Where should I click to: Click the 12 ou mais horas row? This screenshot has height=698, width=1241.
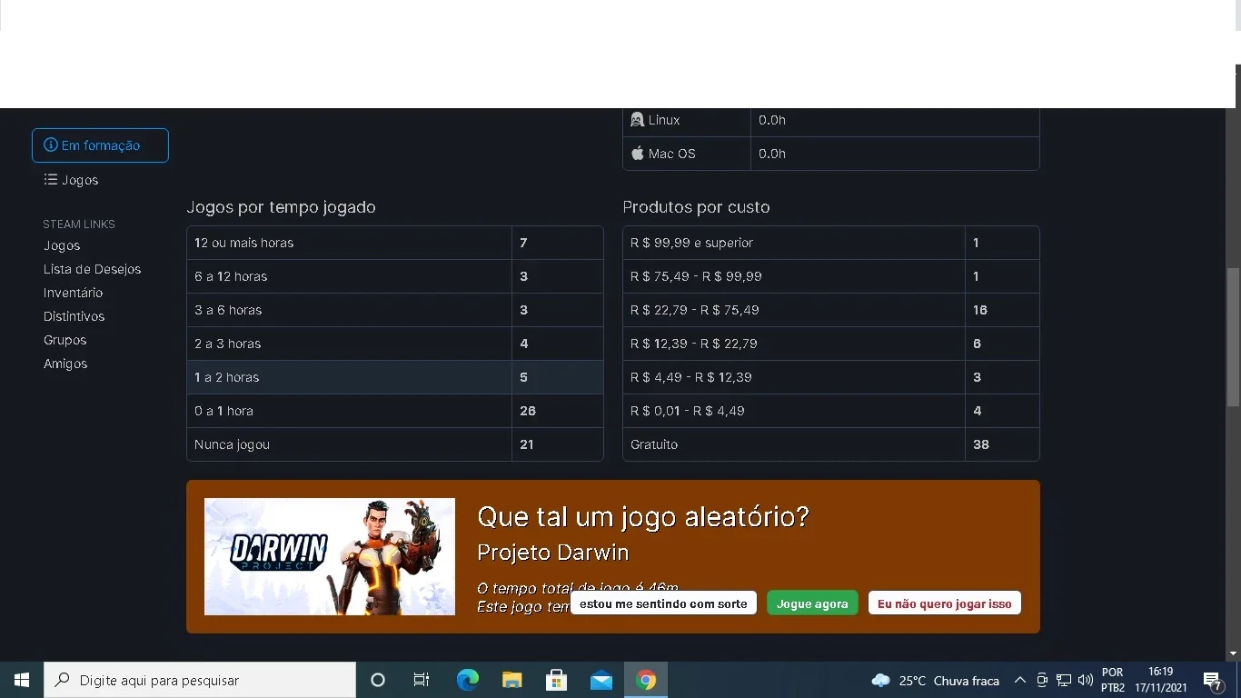(395, 243)
